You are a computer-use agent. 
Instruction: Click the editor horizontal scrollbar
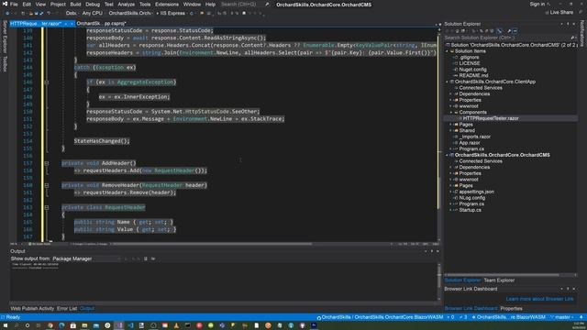coord(214,244)
